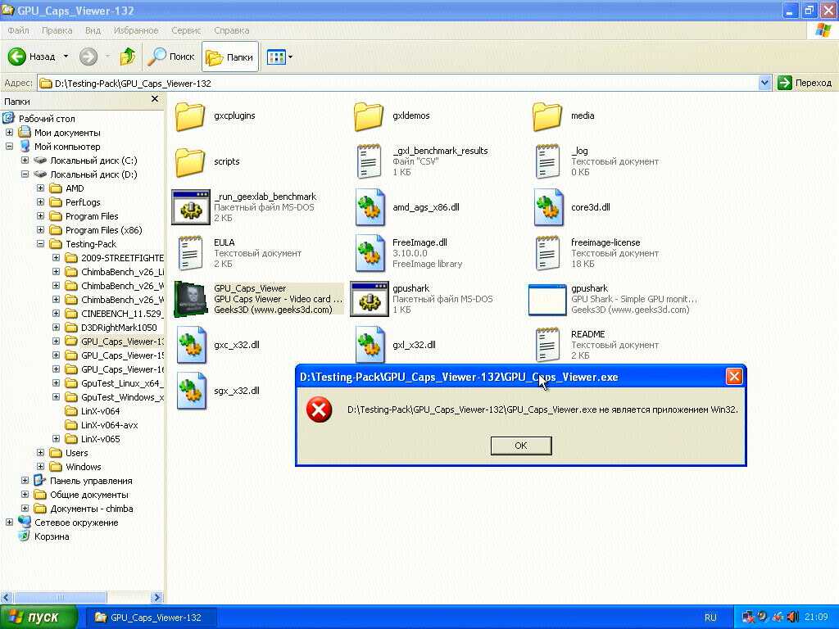
Task: Select the freeimage-license document icon
Action: [x=547, y=253]
